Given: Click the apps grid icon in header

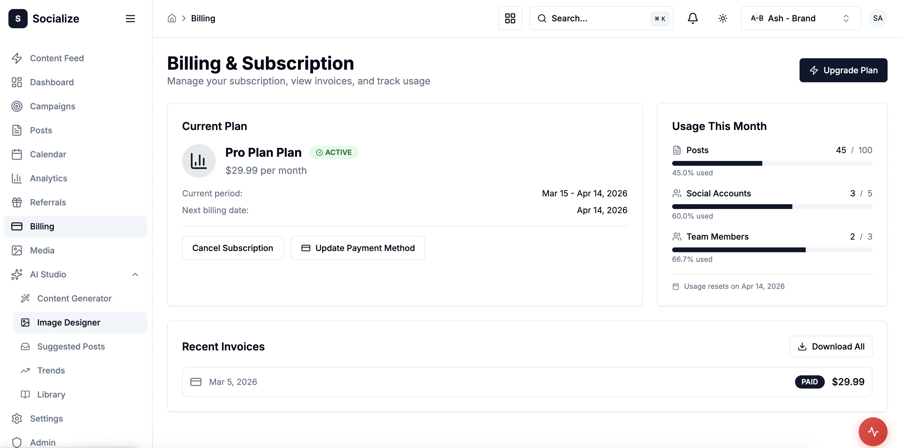Looking at the screenshot, I should [x=510, y=18].
